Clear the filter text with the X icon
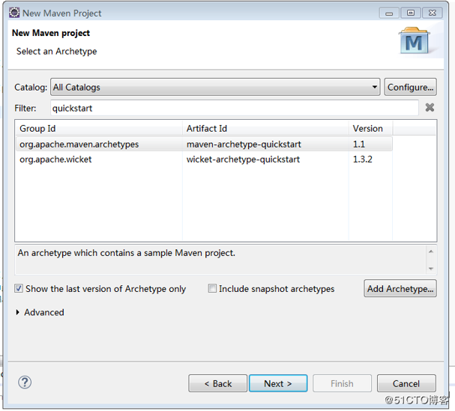The image size is (455, 411). click(x=430, y=108)
